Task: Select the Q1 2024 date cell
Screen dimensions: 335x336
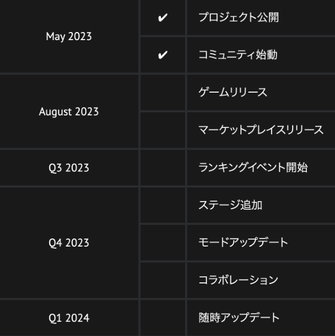Action: tap(68, 318)
